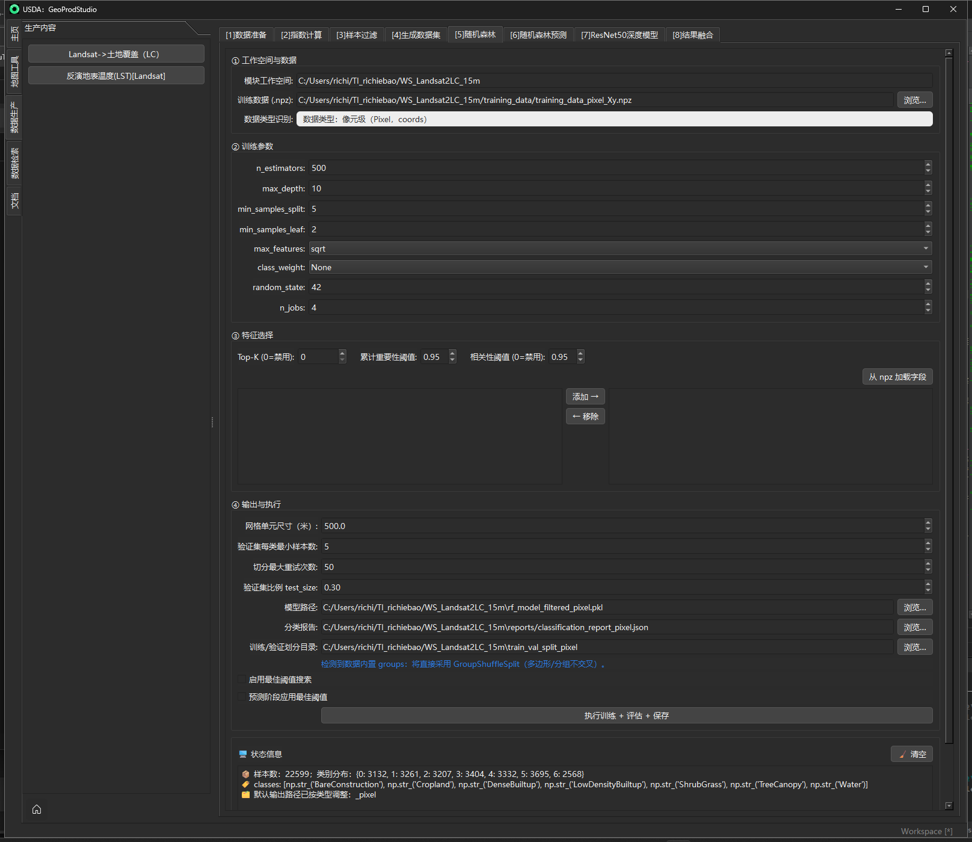Click the broom 清空 clear button
Image resolution: width=972 pixels, height=842 pixels.
point(911,754)
